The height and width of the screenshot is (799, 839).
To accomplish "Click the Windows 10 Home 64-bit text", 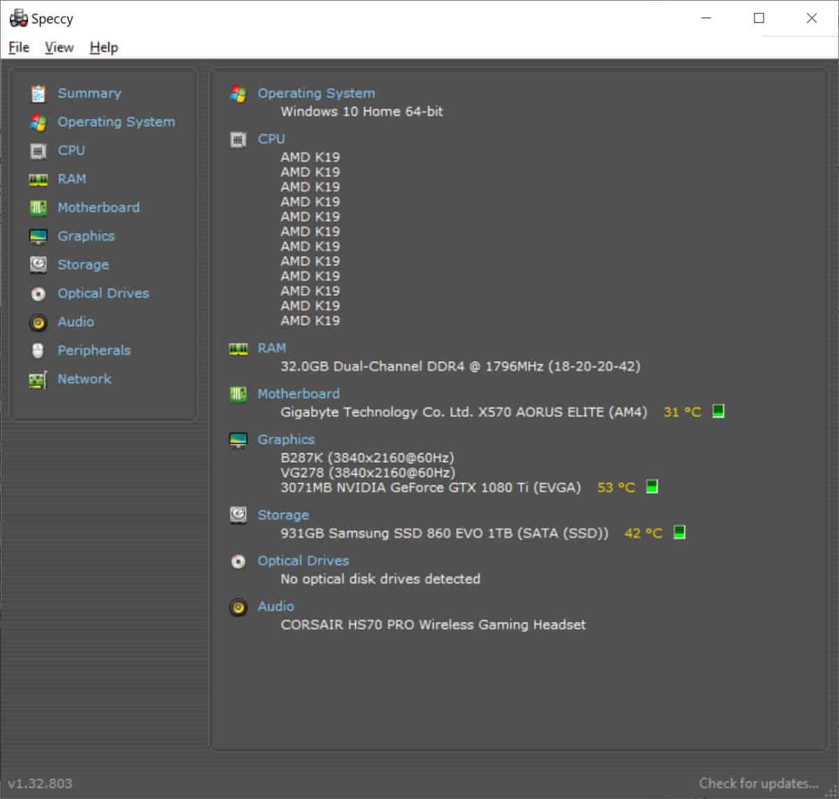I will [x=361, y=111].
